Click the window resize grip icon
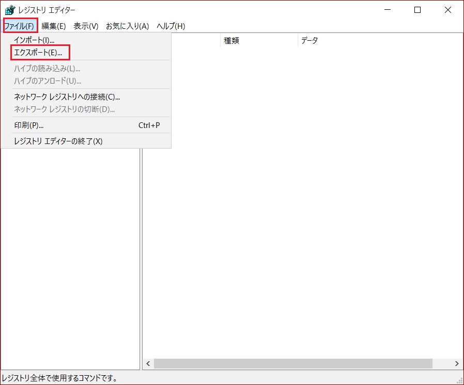The image size is (464, 385). pyautogui.click(x=459, y=381)
